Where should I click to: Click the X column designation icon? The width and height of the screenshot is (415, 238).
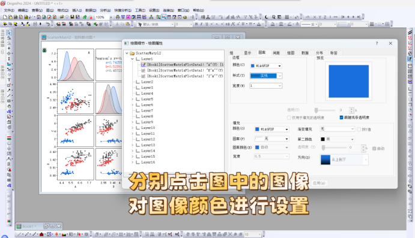[315, 17]
